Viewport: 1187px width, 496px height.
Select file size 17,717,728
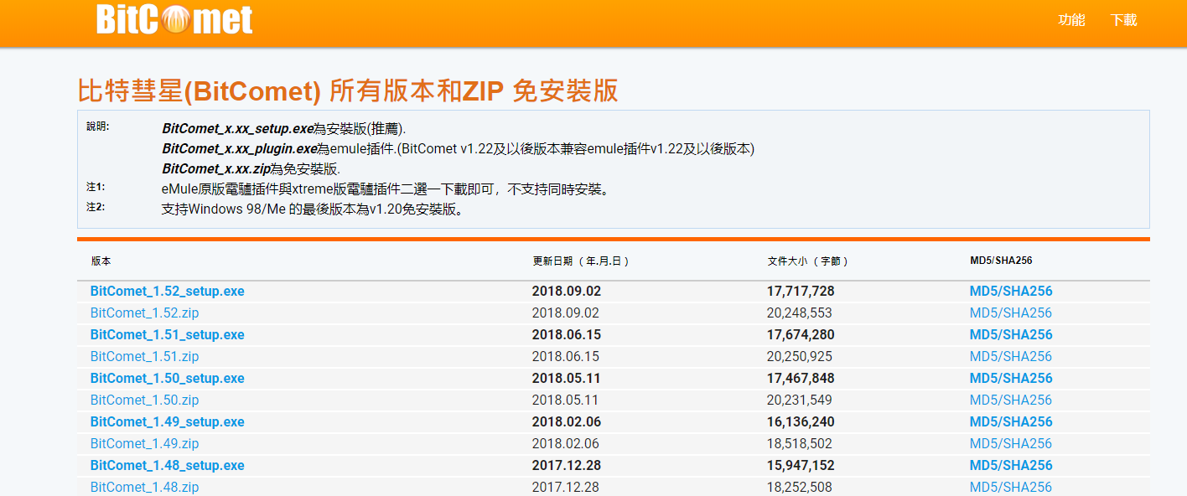point(801,292)
